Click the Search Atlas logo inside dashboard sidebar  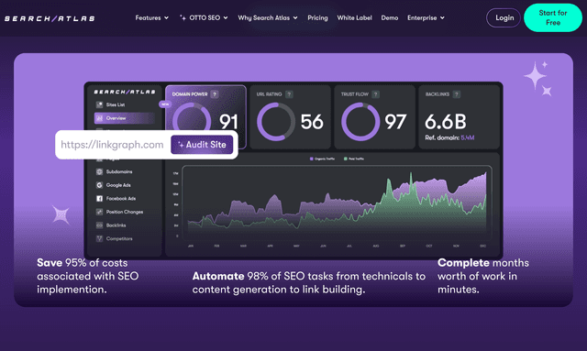(125, 92)
